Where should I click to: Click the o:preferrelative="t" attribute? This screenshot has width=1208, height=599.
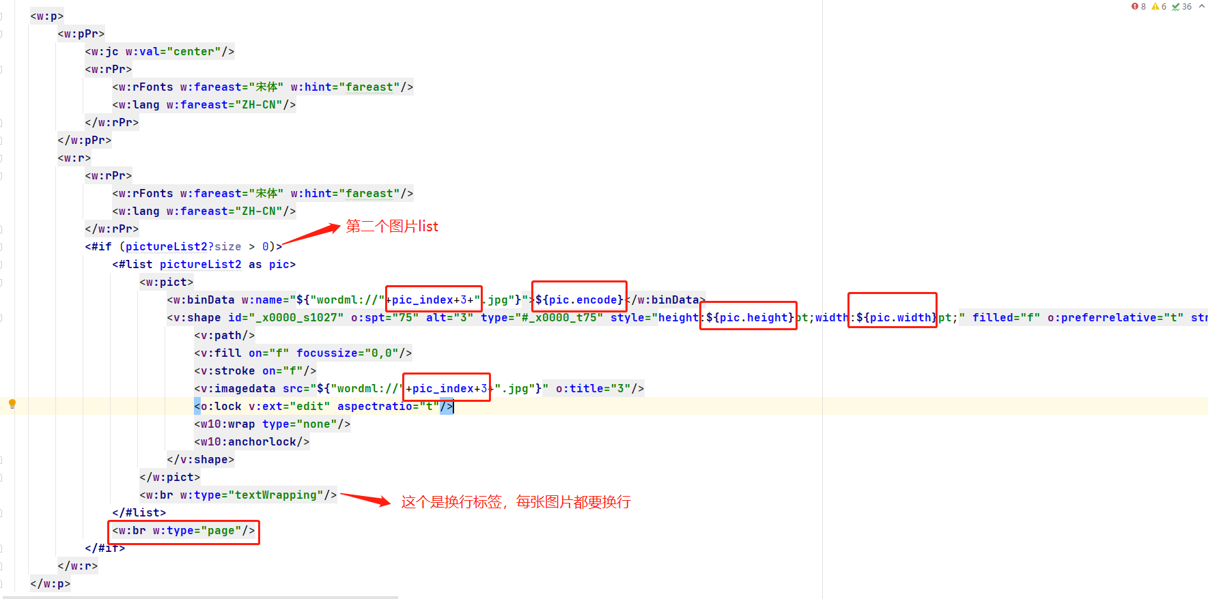tap(1116, 317)
